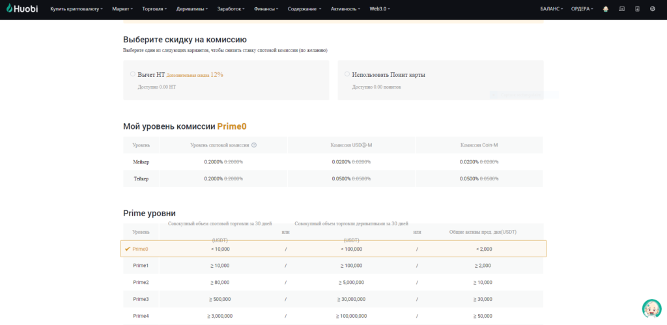Expand the Деривативы dropdown menu
The image size is (667, 325).
[x=192, y=9]
